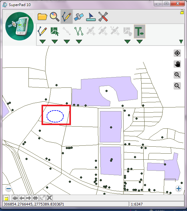This screenshot has height=211, width=187.
Task: Select the draw feature pencil tool
Action: pos(42,31)
